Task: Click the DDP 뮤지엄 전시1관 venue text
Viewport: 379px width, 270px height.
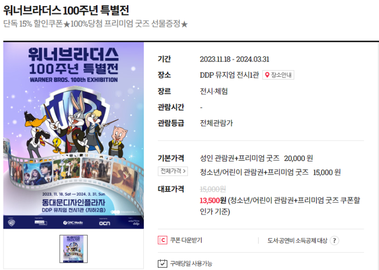Action: 230,75
